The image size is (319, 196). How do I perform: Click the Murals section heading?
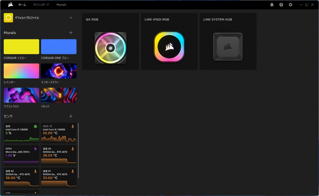point(10,33)
